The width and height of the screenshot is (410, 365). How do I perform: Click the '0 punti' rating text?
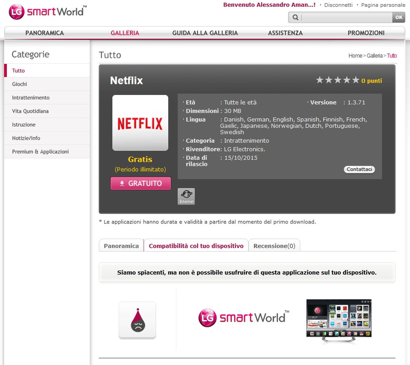click(372, 81)
